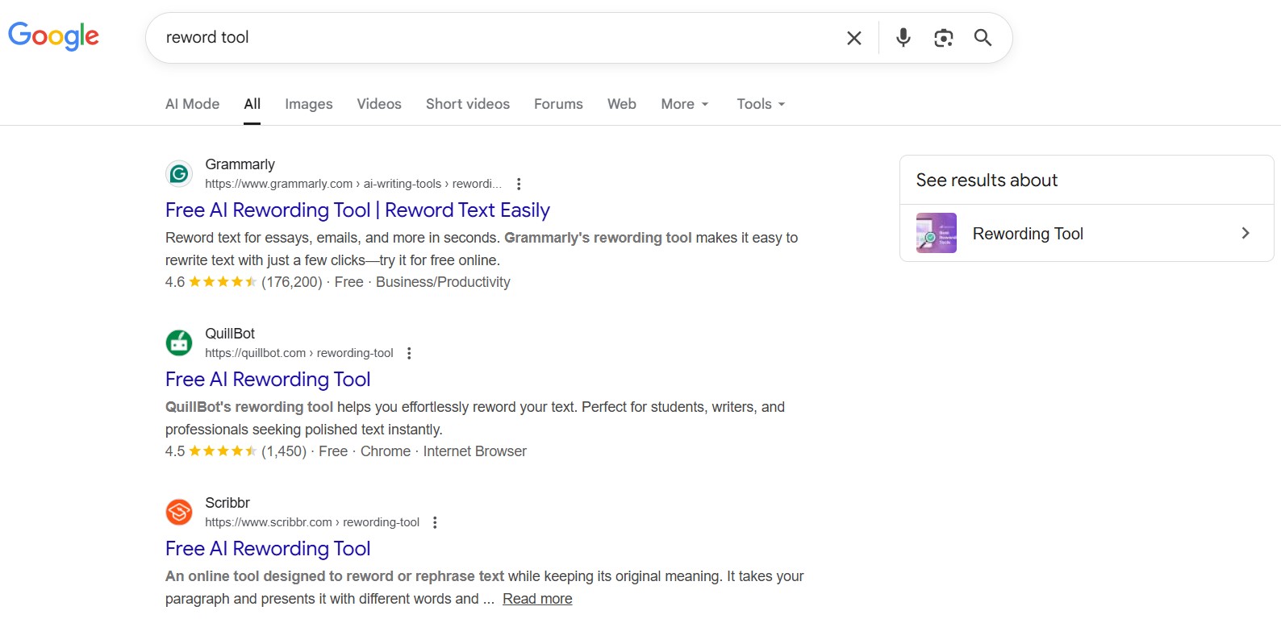The image size is (1281, 623).
Task: Open the More dropdown menu
Action: (685, 104)
